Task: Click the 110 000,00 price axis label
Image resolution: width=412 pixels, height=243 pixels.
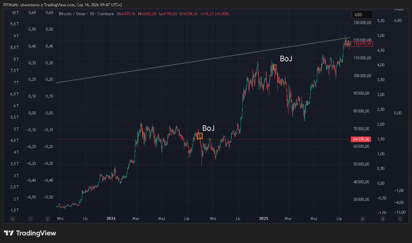Action: click(362, 58)
